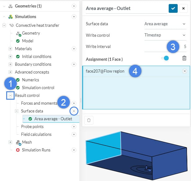Viewport: 191px width, 181px height.
Task: Collapse the Simulations section chevron
Action: 4,17
